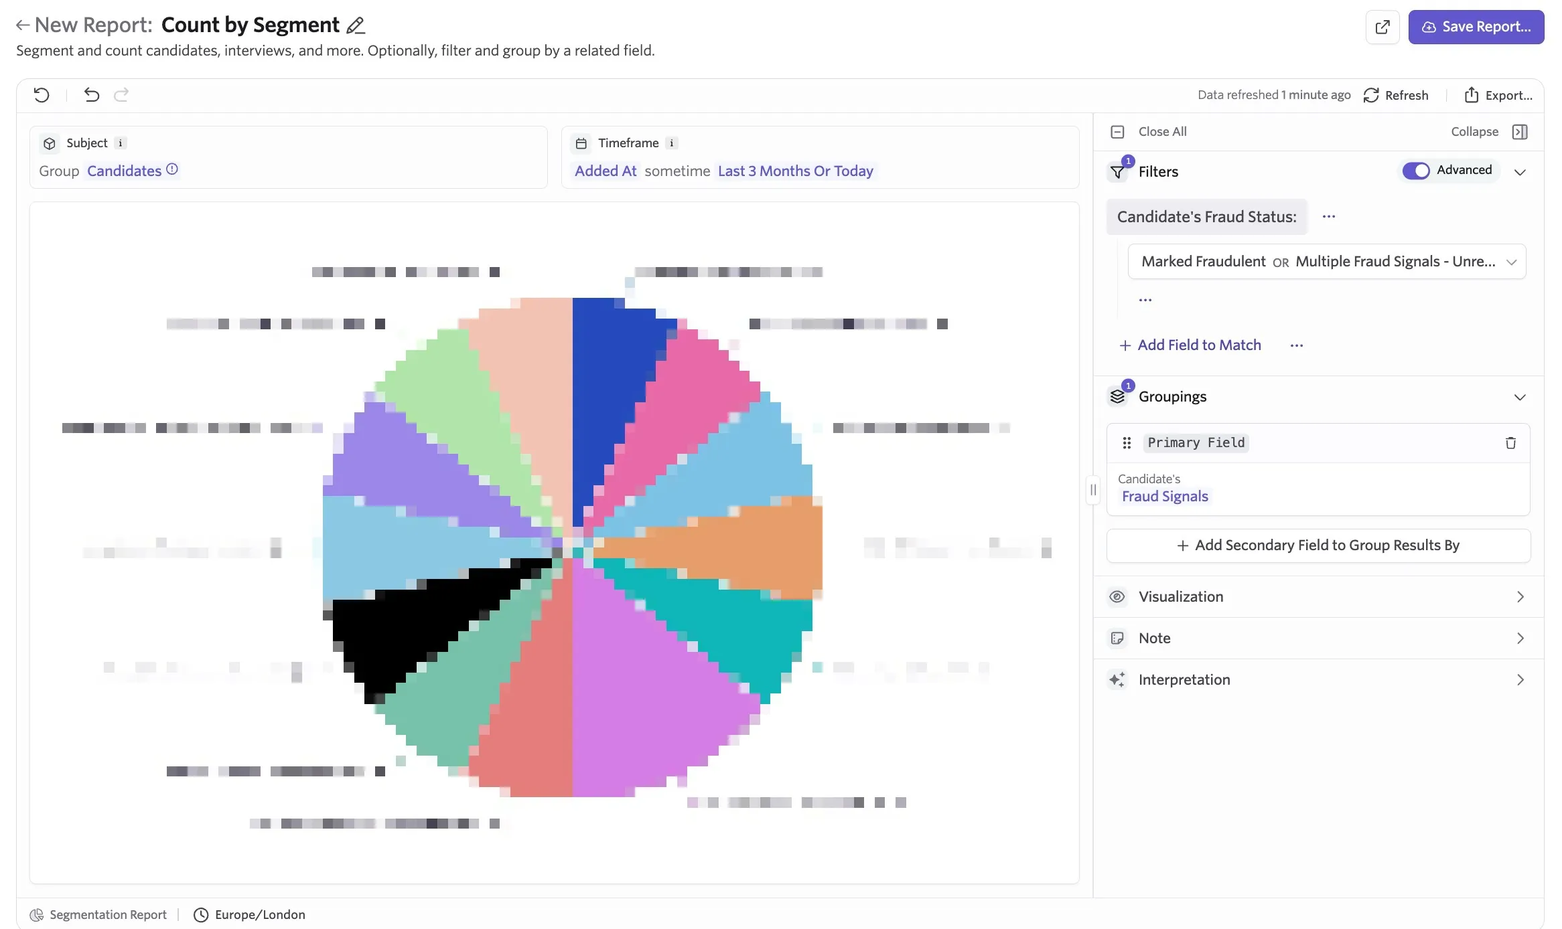Refresh the report data

(1396, 95)
